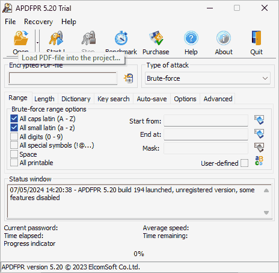
Task: Click the Stop recovery toolbar icon
Action: click(x=88, y=38)
